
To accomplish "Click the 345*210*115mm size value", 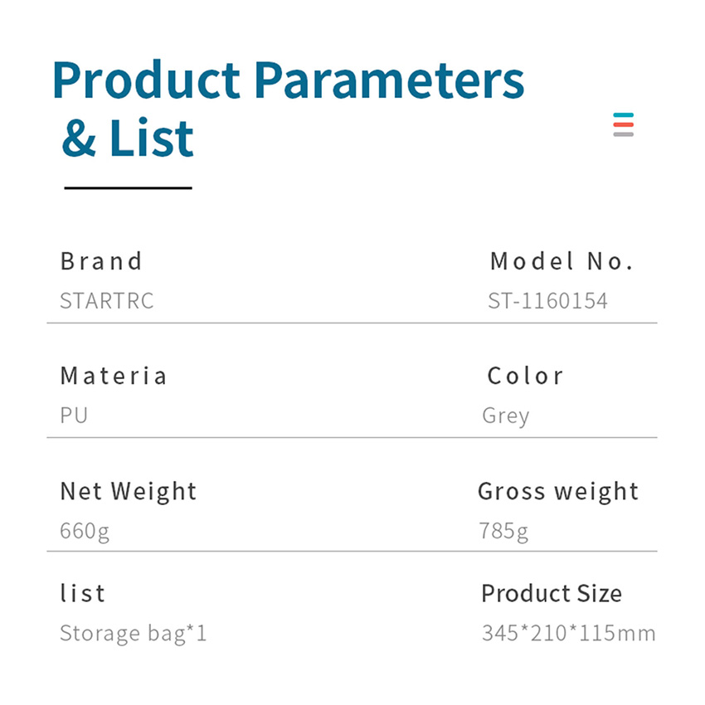I will point(568,634).
